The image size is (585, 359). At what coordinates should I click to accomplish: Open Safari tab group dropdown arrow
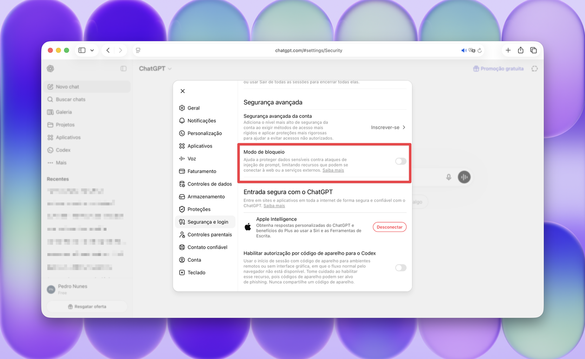click(92, 51)
